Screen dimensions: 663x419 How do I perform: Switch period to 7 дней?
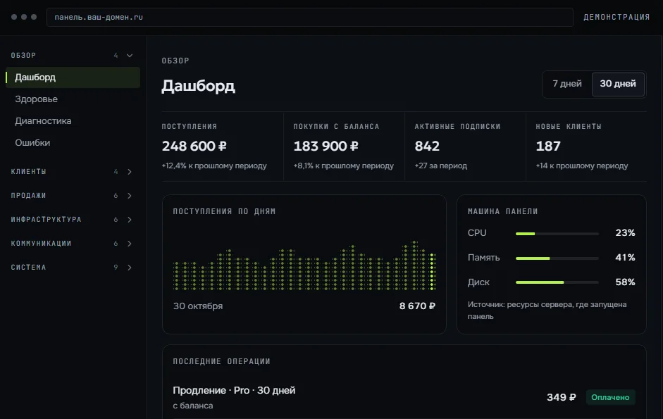[567, 84]
